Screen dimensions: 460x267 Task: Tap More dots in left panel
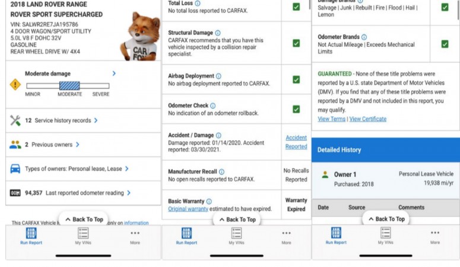[x=135, y=233]
